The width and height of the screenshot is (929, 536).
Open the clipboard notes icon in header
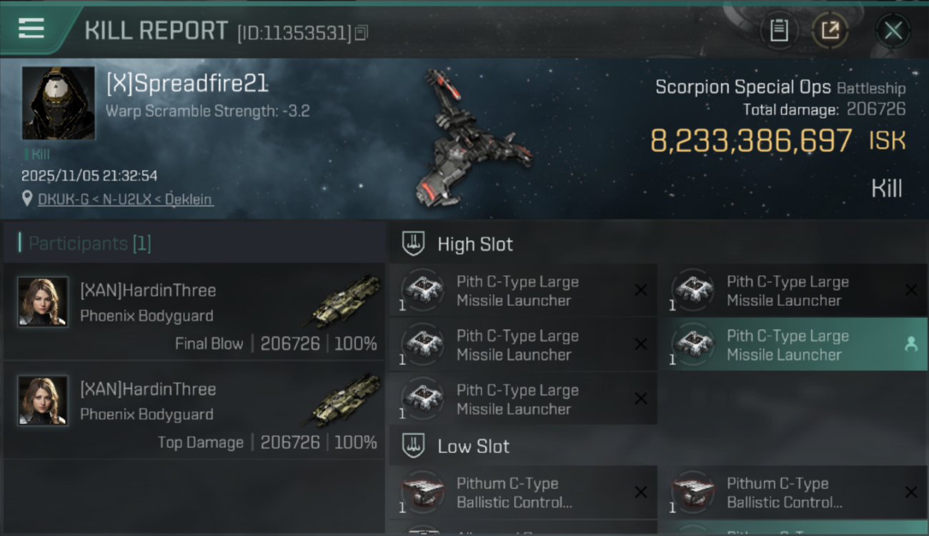pos(779,31)
